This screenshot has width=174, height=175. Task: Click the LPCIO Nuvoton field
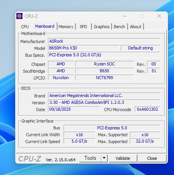(61, 78)
